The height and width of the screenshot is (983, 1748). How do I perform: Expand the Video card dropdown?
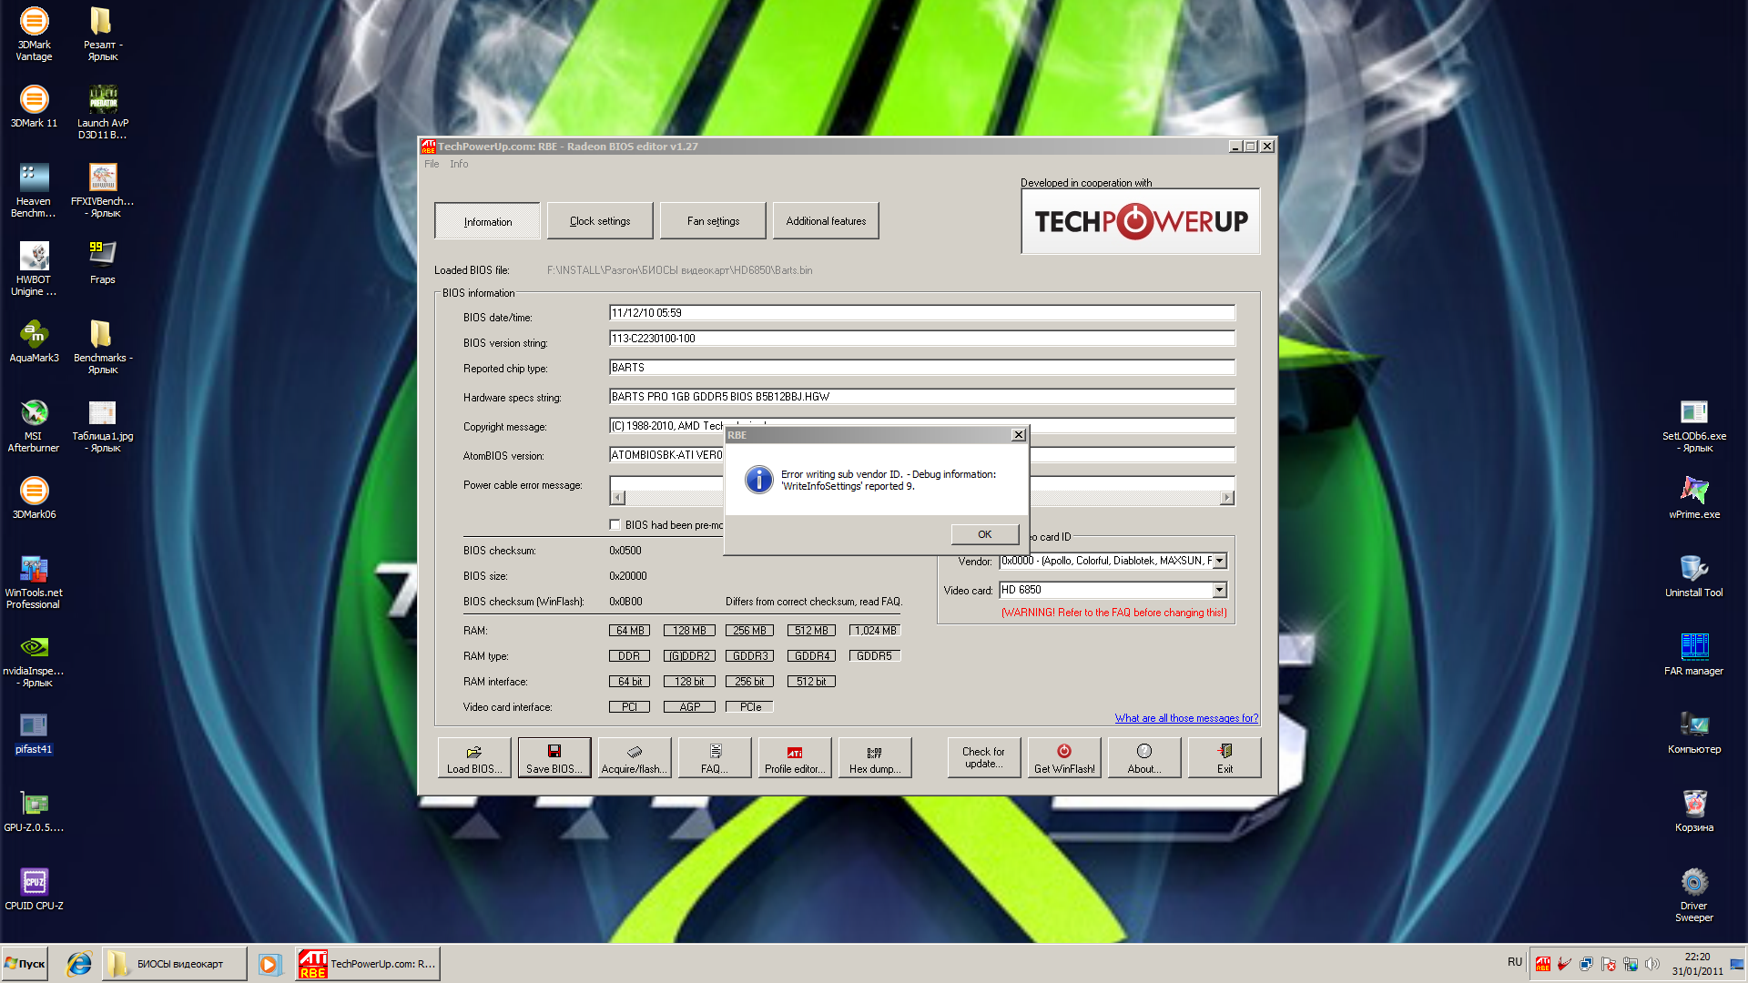point(1220,591)
